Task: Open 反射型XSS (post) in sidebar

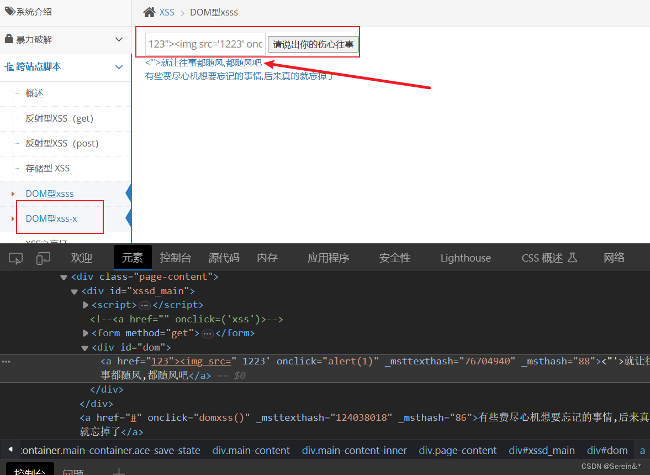Action: [62, 144]
